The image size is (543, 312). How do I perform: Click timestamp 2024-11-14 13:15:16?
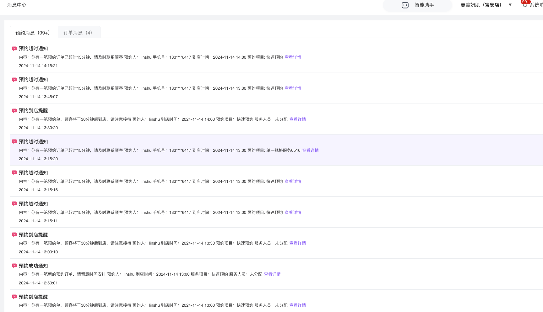(x=38, y=190)
